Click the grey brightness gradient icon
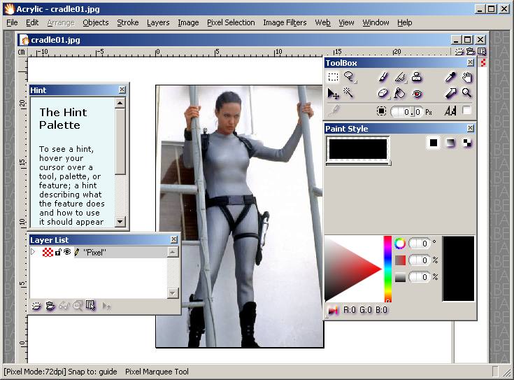The height and width of the screenshot is (380, 514). 400,277
